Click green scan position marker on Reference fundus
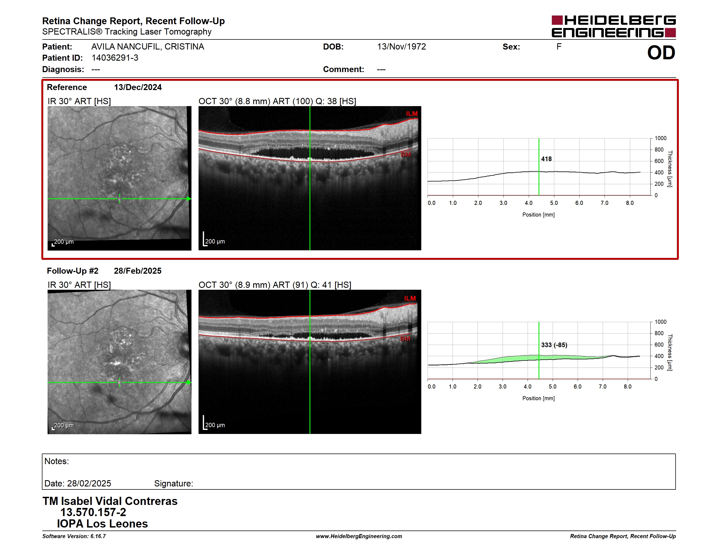The height and width of the screenshot is (555, 718). point(119,199)
